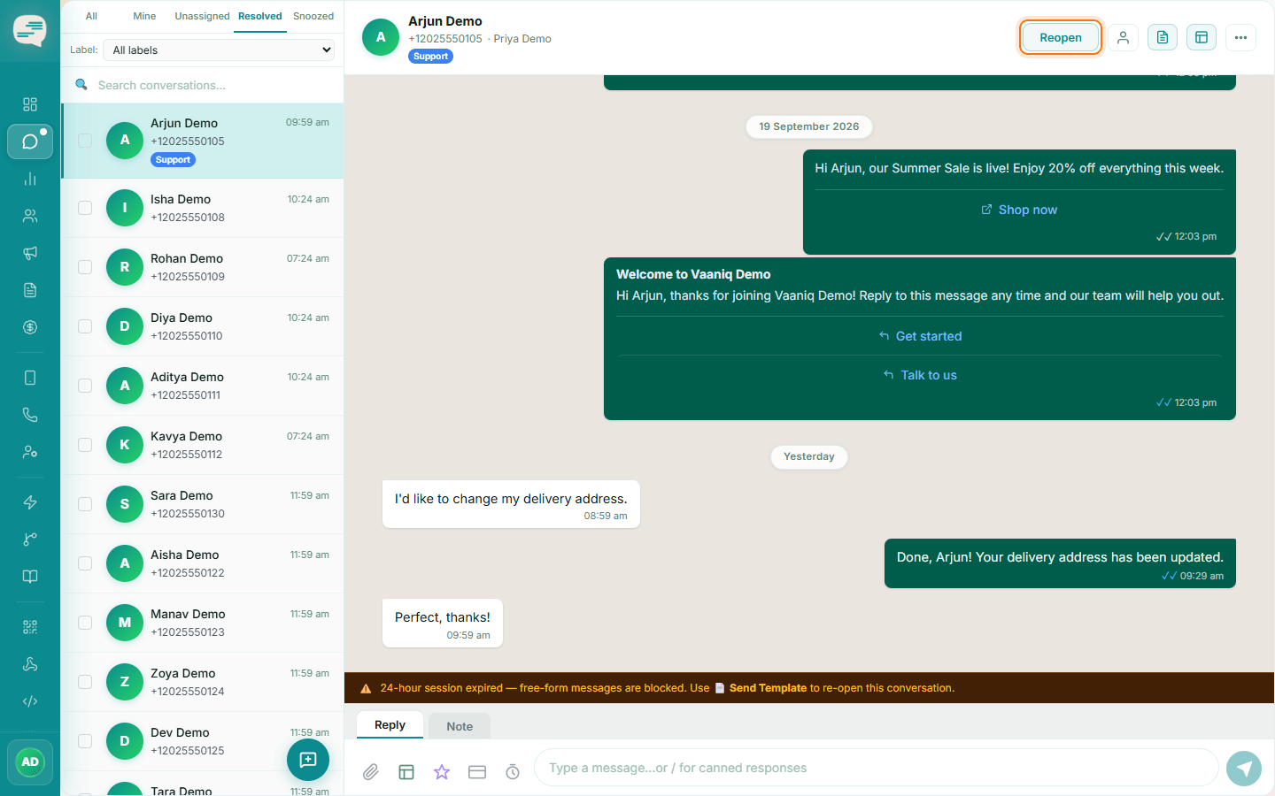Screen dimensions: 1275x796
Task: Click the Get started quick reply
Action: pos(920,336)
